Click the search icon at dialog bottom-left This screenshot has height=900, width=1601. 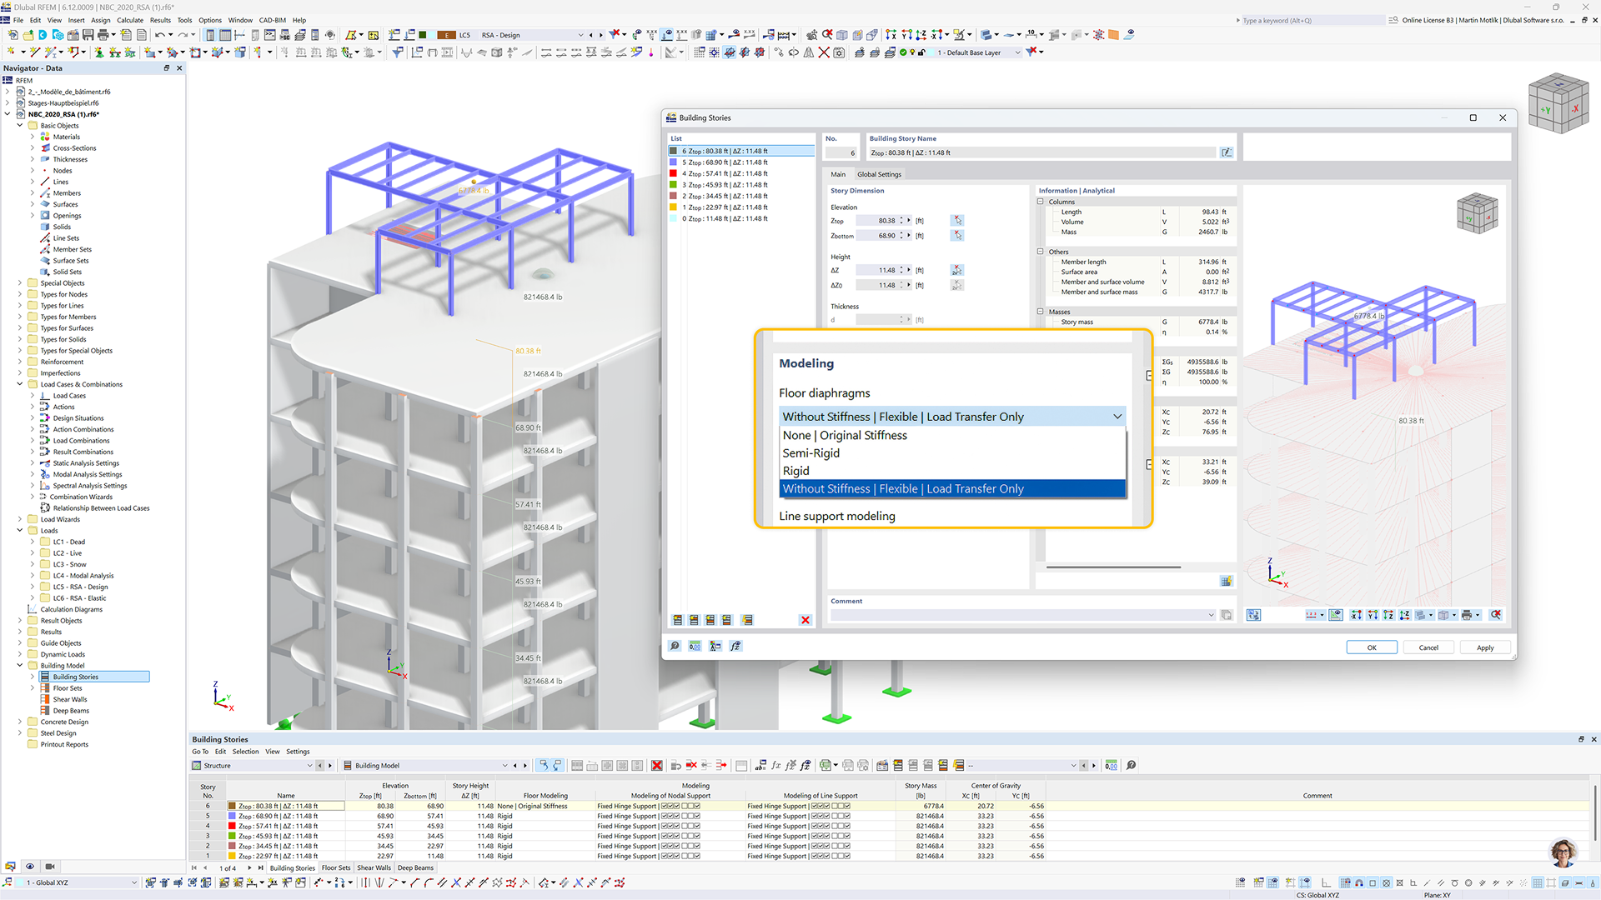(x=675, y=647)
